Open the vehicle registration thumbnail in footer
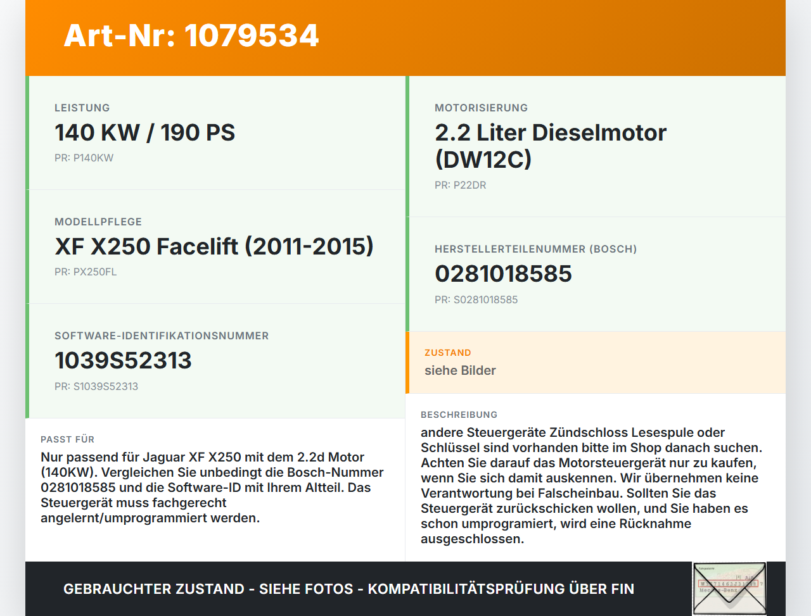Viewport: 811px width, 616px height. click(729, 588)
